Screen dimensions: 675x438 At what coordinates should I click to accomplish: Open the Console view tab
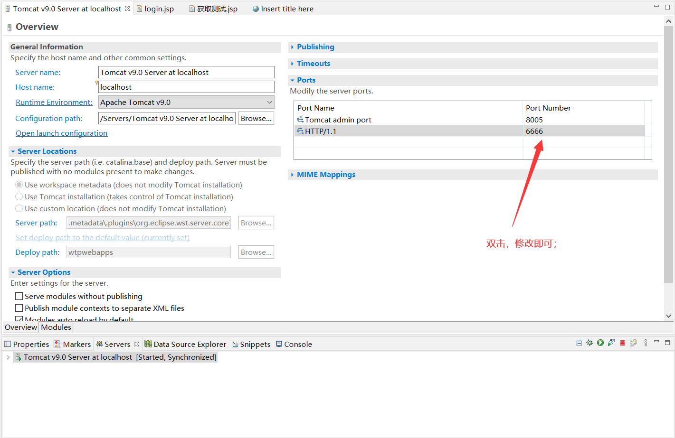[294, 344]
